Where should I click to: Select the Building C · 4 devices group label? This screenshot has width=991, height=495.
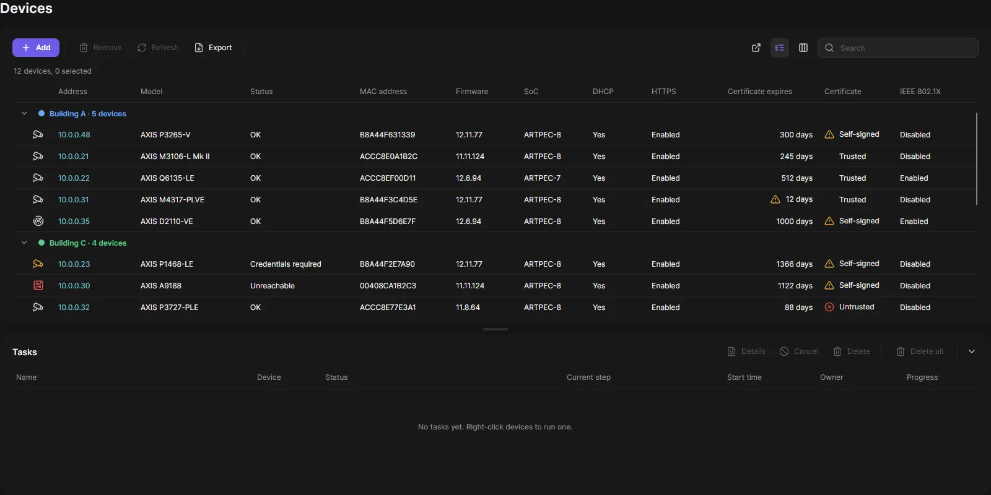pyautogui.click(x=88, y=243)
